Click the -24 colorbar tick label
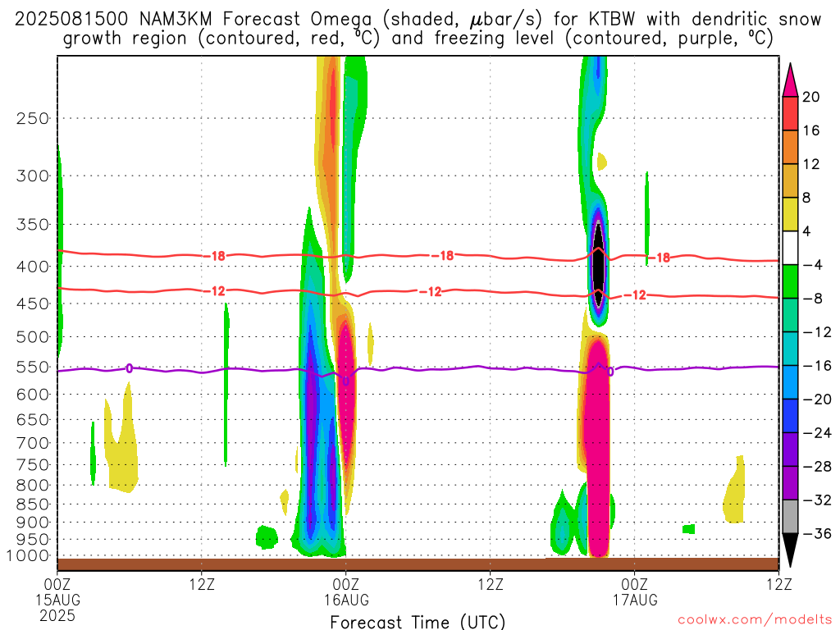The image size is (840, 630). click(x=817, y=433)
